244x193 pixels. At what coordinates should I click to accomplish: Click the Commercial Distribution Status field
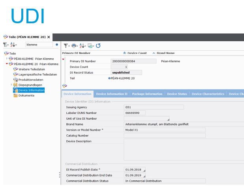165,181
